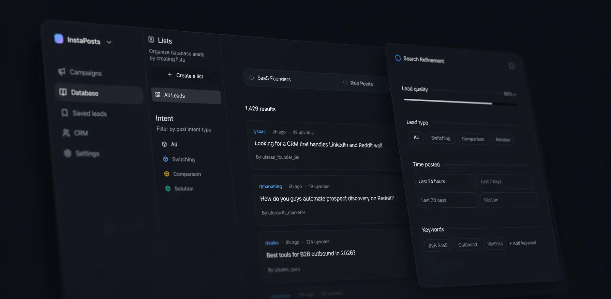Viewport: 611px width, 299px height.
Task: Choose Last 24 hours time filter
Action: (x=445, y=182)
